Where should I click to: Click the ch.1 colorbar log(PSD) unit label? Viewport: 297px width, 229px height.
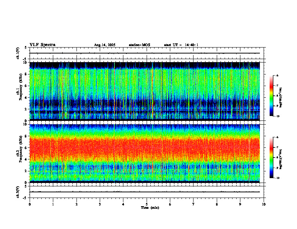[x=280, y=98]
